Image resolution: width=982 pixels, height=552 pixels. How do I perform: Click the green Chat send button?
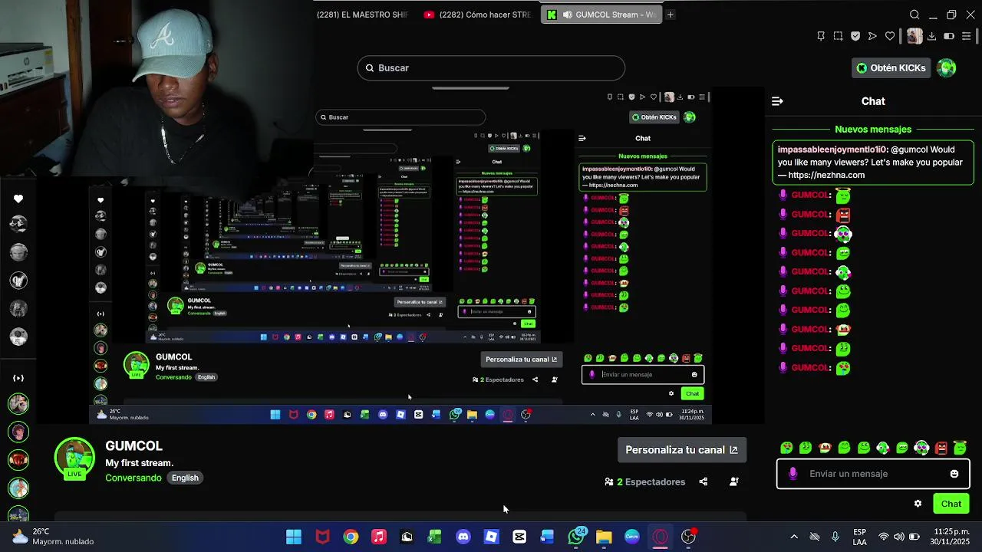point(951,504)
